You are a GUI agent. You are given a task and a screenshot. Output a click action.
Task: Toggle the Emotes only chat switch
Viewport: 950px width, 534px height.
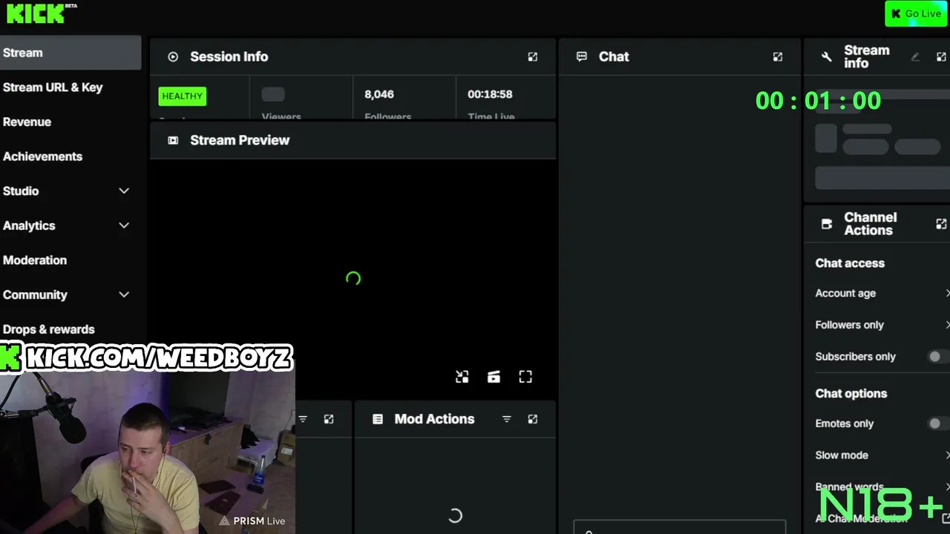(x=938, y=423)
